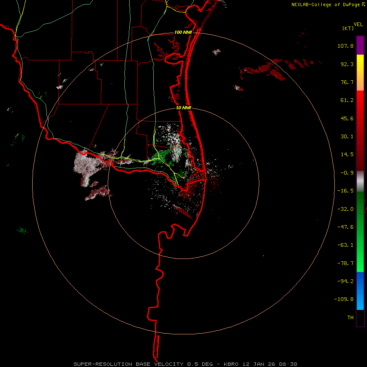Select the -47.6 velocity scale value
367x367 pixels.
pos(345,227)
